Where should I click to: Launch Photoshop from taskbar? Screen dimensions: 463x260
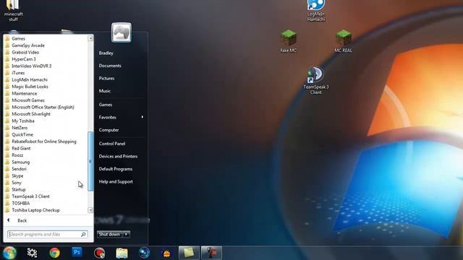tap(77, 252)
